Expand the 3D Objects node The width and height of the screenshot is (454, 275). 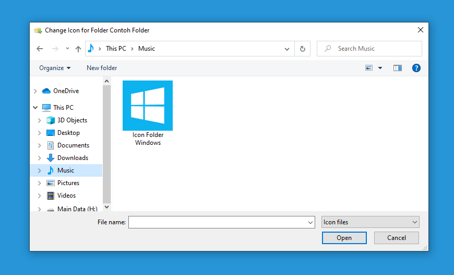click(x=39, y=120)
